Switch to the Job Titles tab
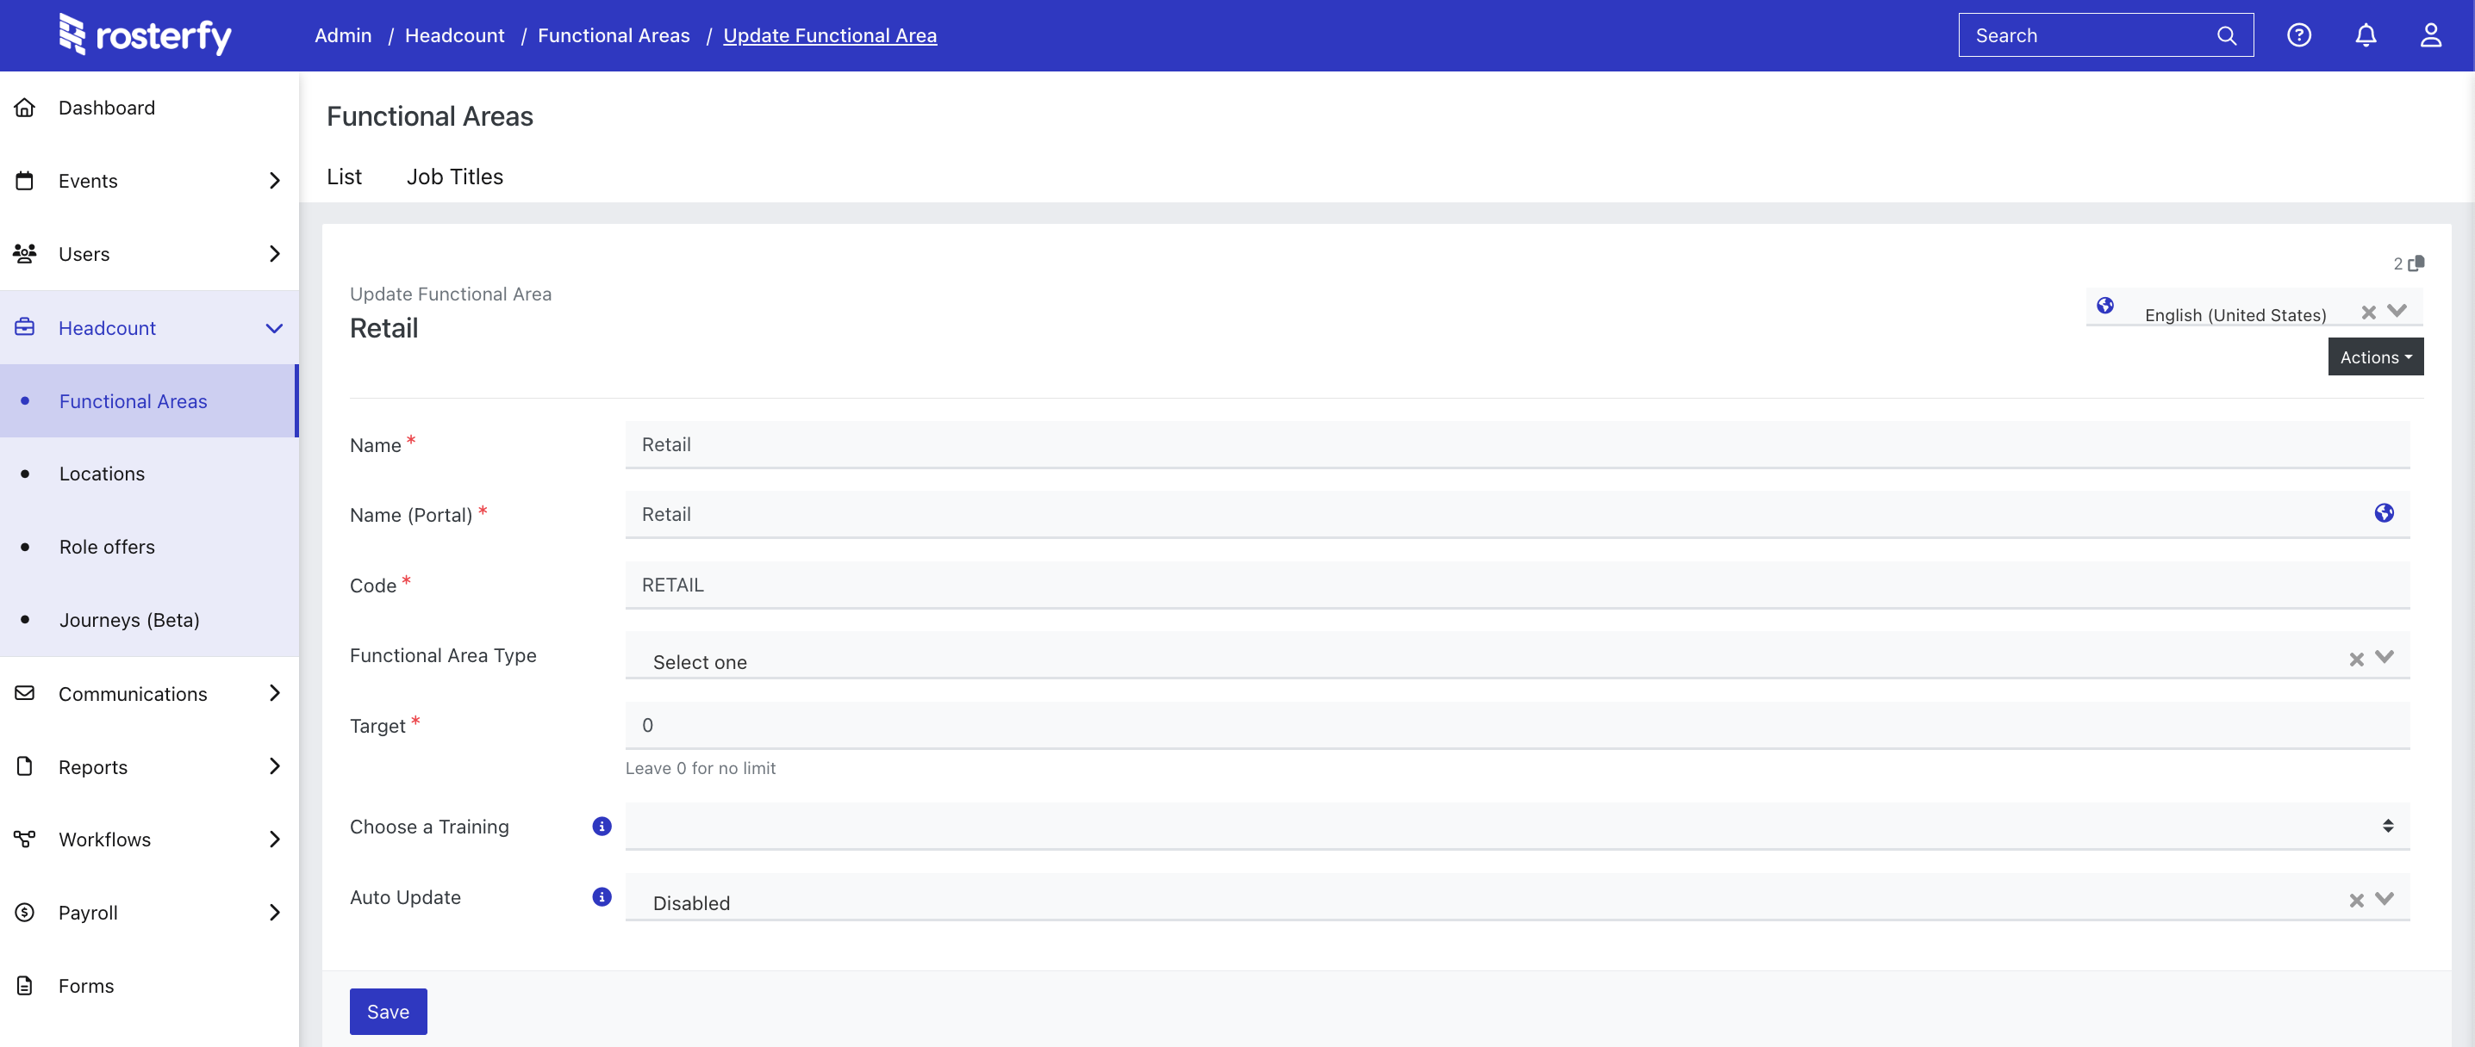This screenshot has width=2475, height=1047. [454, 177]
